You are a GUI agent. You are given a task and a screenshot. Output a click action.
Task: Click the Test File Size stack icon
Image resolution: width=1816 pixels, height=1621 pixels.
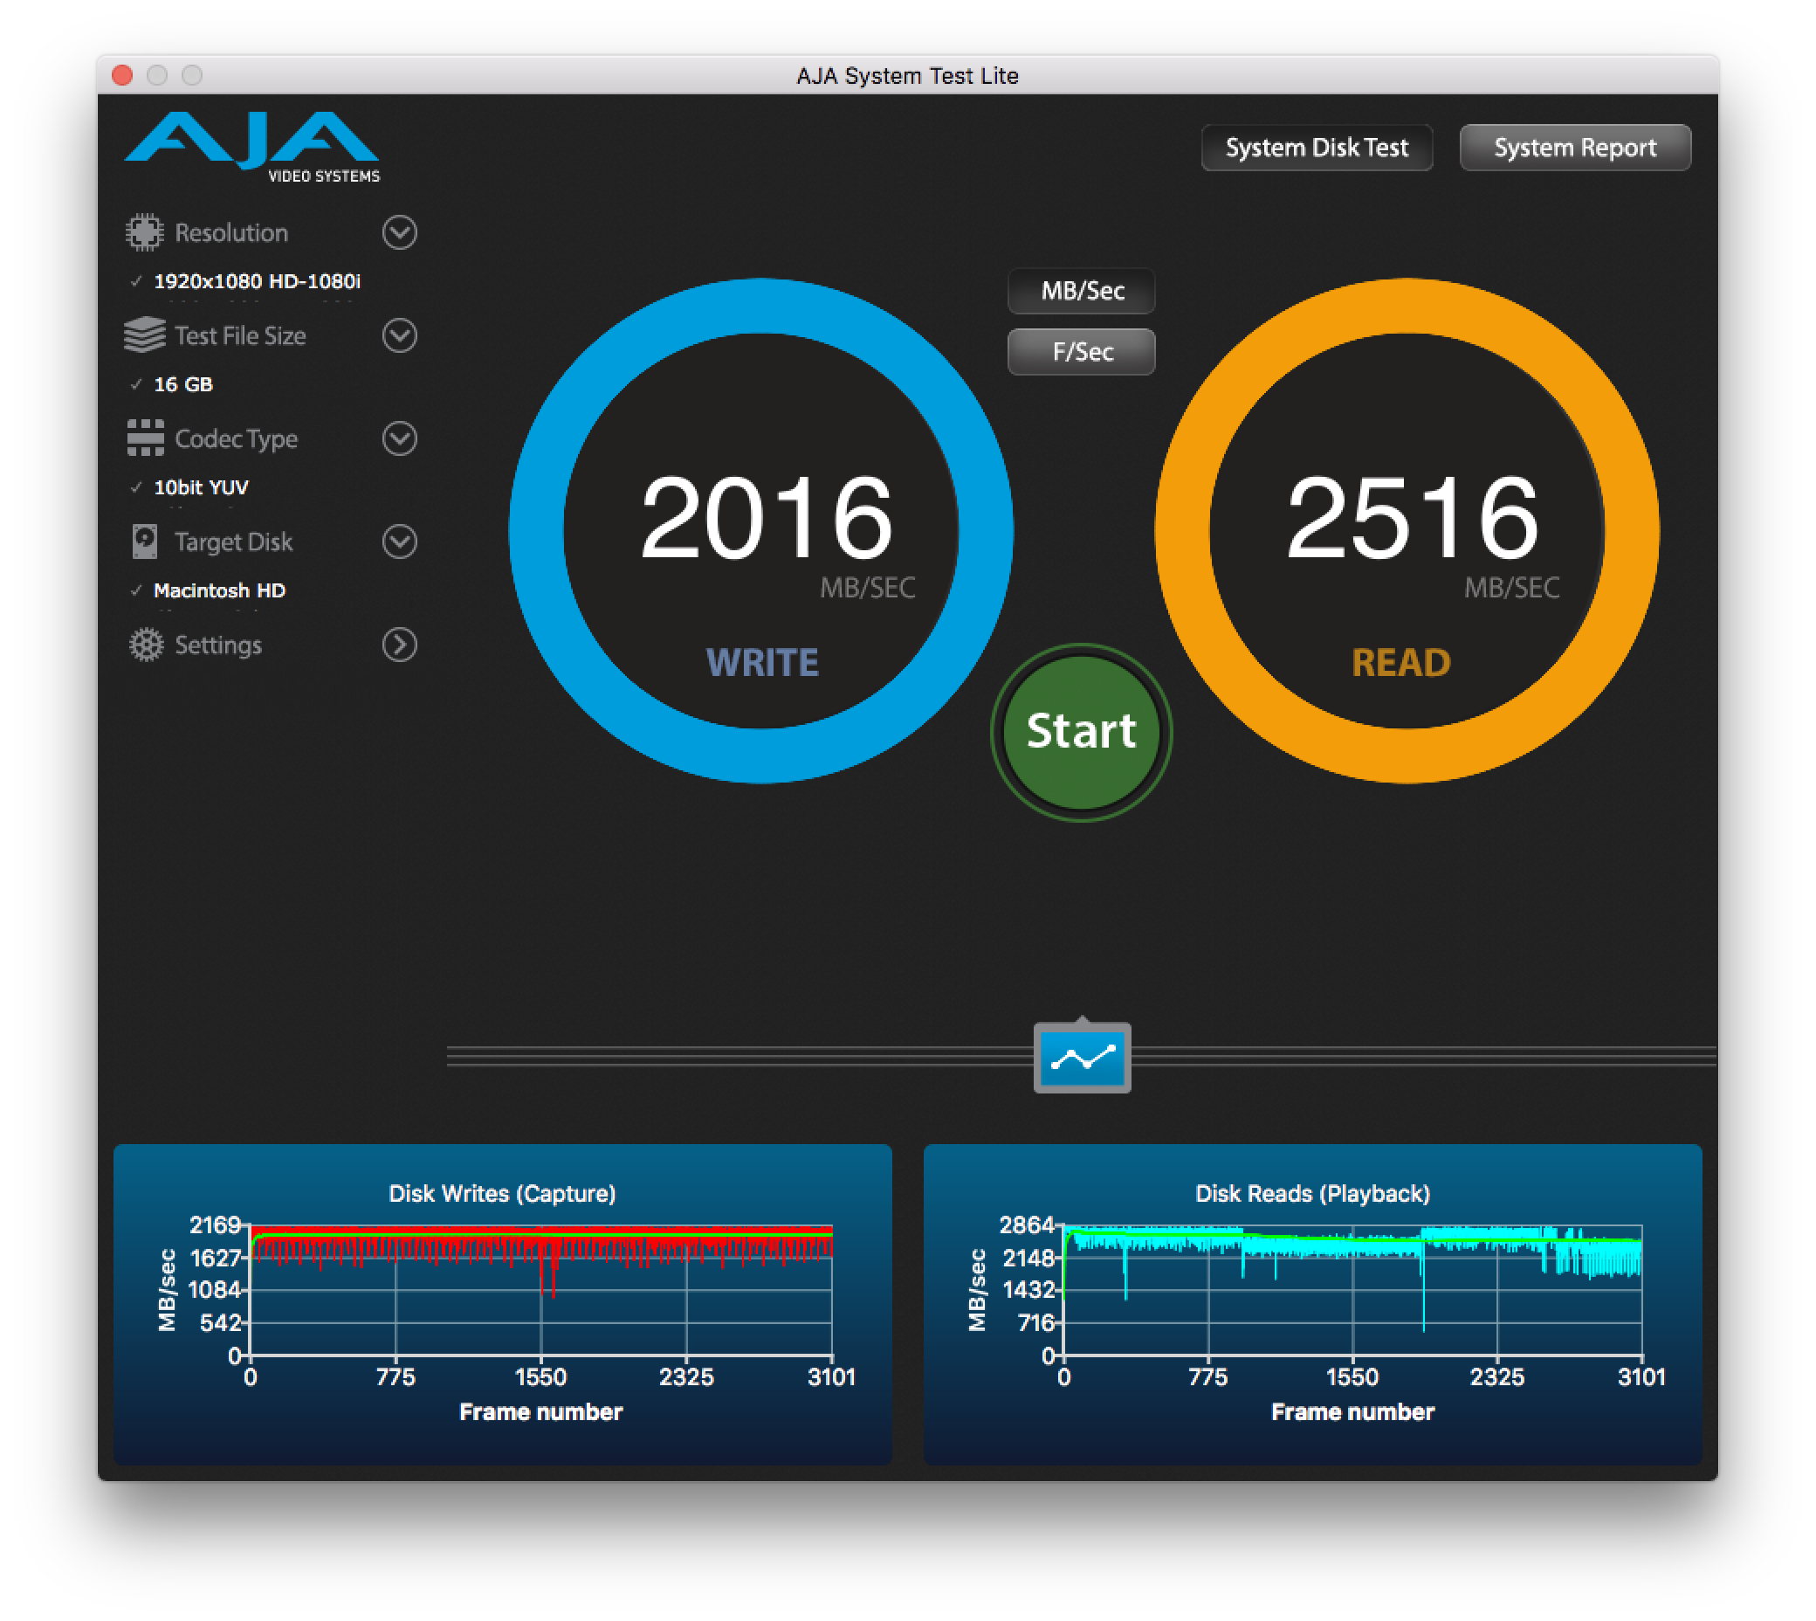pyautogui.click(x=144, y=335)
